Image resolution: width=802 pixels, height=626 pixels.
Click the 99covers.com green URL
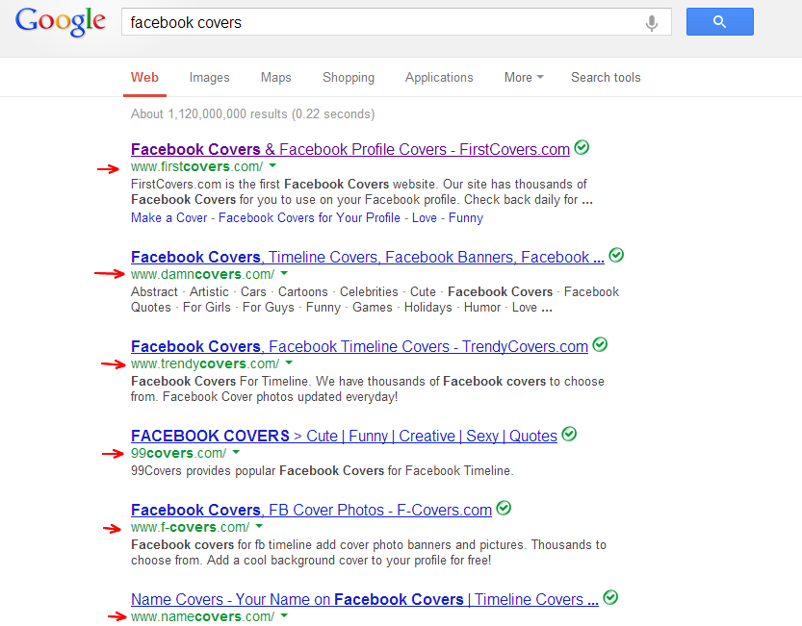(178, 453)
